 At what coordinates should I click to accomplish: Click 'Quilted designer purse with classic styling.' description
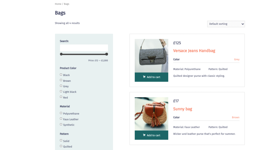point(199,76)
